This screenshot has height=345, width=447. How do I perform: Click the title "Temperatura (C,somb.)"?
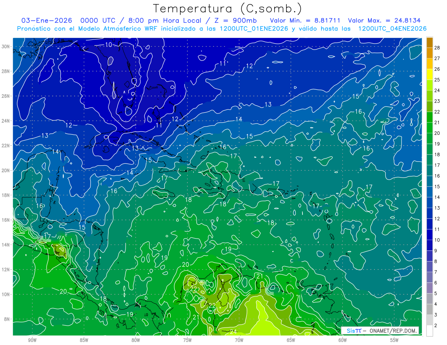[x=227, y=9]
